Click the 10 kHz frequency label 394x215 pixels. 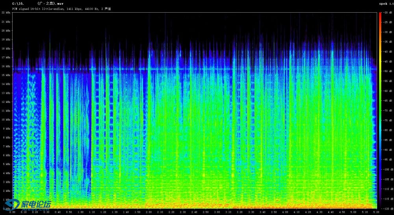click(6, 120)
